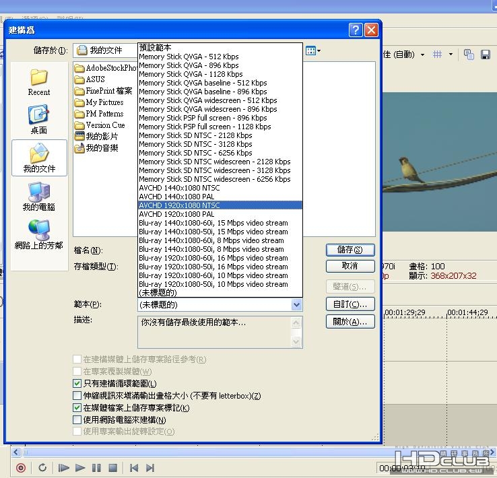
Task: Open the FinePrint 檔案 folder
Action: [x=103, y=91]
